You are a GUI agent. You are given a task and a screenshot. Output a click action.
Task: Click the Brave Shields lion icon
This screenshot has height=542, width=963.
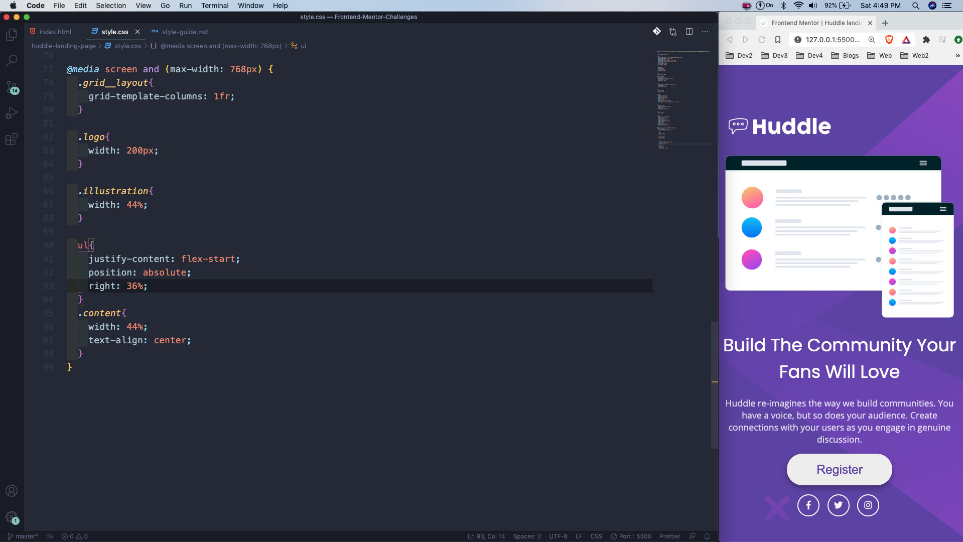(x=889, y=40)
